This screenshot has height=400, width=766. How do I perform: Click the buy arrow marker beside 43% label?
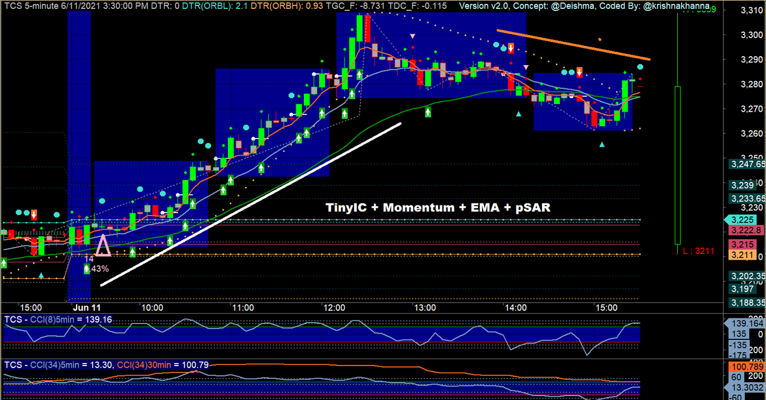(87, 269)
